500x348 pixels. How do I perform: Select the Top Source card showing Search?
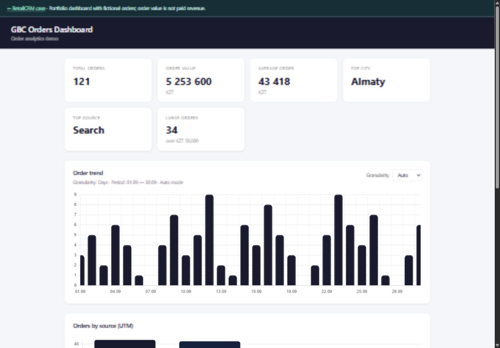click(x=108, y=129)
